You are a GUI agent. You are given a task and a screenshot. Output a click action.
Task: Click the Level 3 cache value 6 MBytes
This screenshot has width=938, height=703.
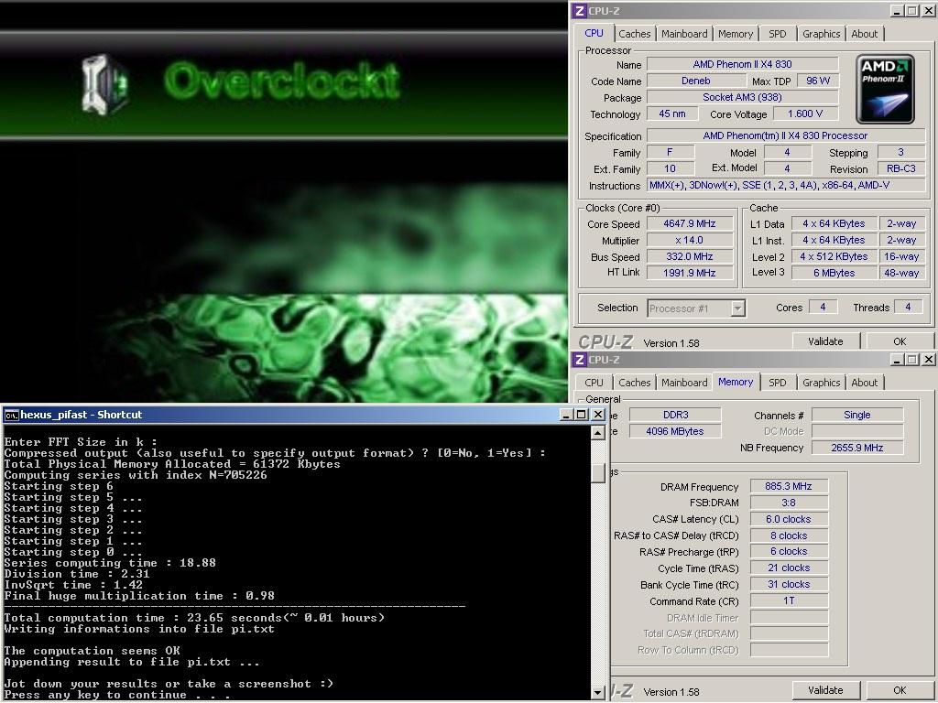pos(834,273)
